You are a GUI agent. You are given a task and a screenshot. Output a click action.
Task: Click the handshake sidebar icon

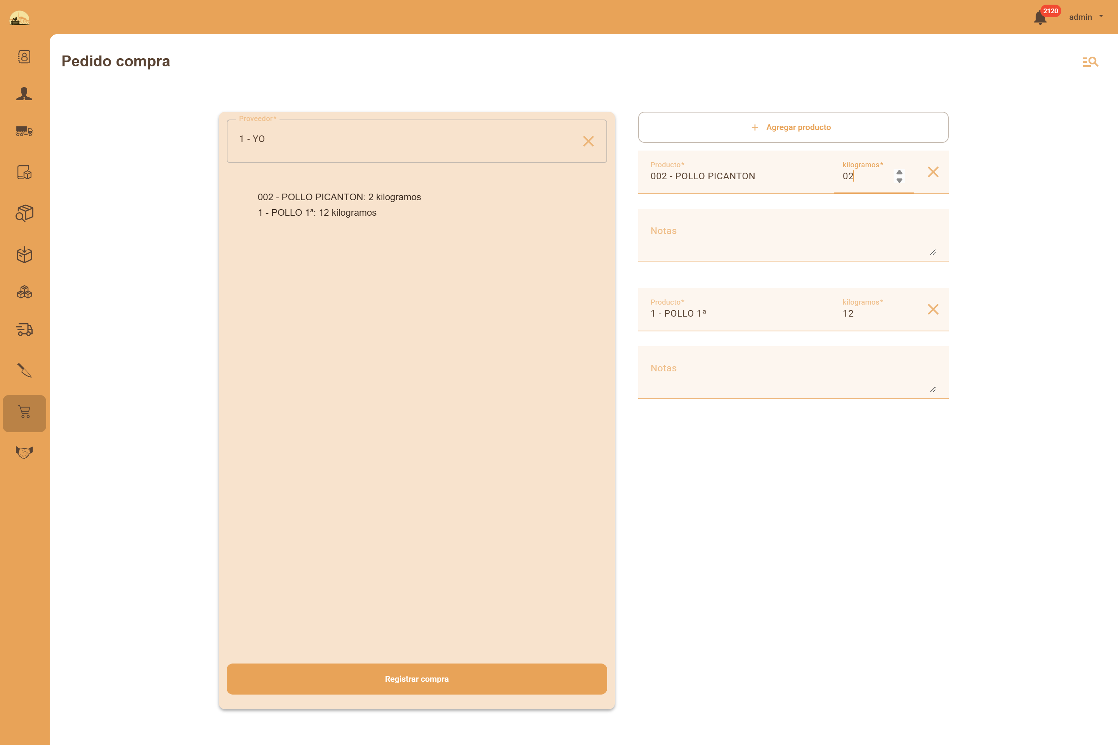coord(24,452)
